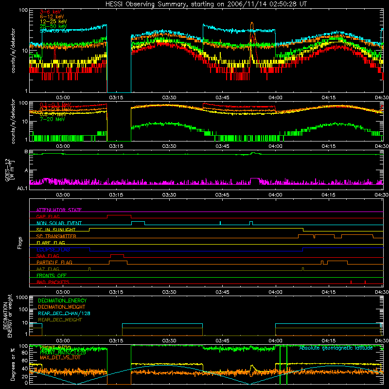Click the orange 6-12 keV flare peak near 03:53
Screen dimensions: 389x389
click(252, 23)
